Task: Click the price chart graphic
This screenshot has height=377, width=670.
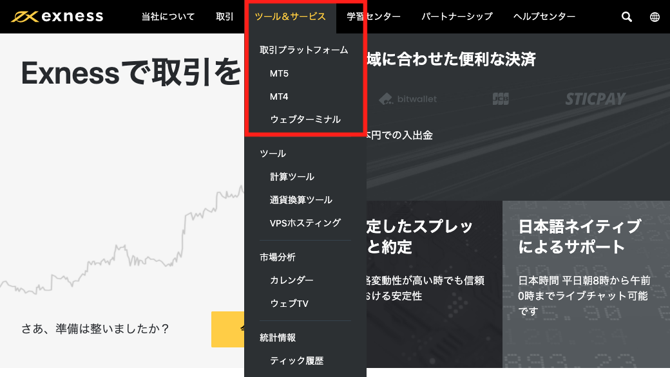Action: pos(122,239)
